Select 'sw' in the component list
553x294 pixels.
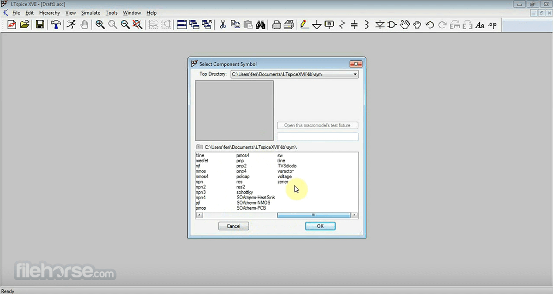(280, 156)
